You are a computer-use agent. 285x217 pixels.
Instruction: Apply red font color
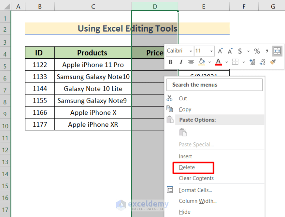(x=218, y=62)
